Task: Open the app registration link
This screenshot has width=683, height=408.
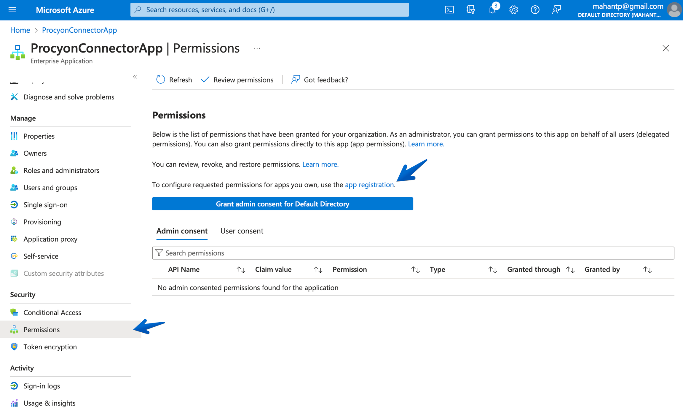Action: (x=369, y=185)
